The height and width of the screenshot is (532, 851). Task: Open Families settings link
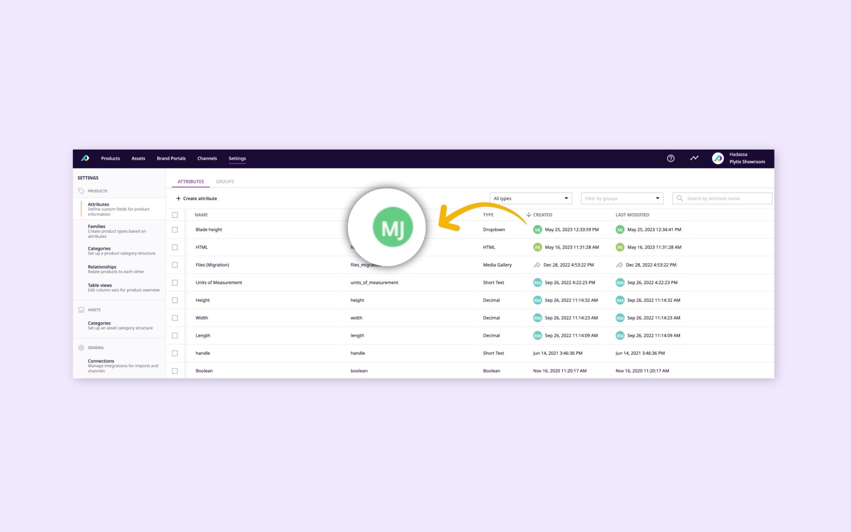96,227
